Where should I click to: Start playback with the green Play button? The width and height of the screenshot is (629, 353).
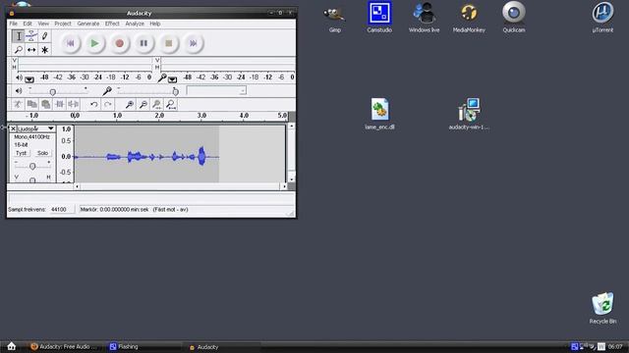(94, 43)
